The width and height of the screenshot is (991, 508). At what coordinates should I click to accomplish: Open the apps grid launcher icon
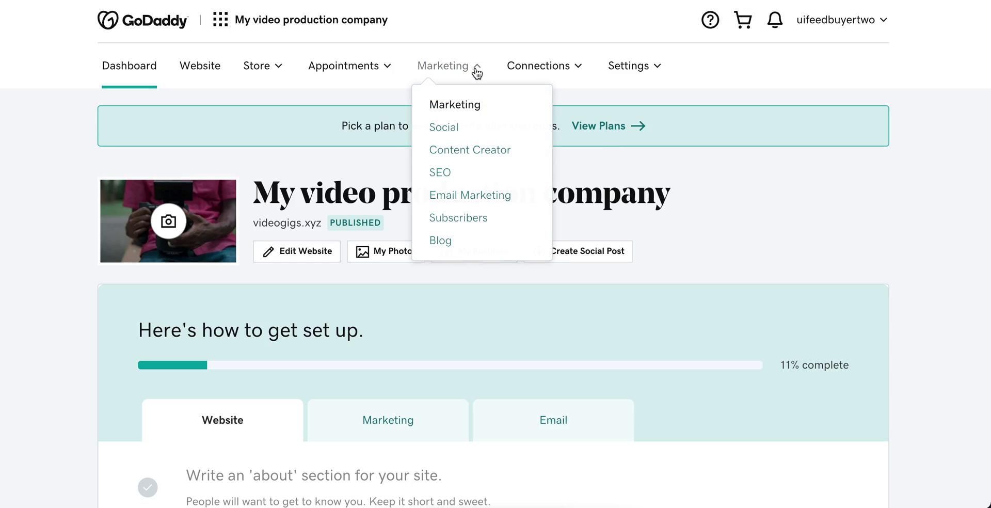click(220, 20)
